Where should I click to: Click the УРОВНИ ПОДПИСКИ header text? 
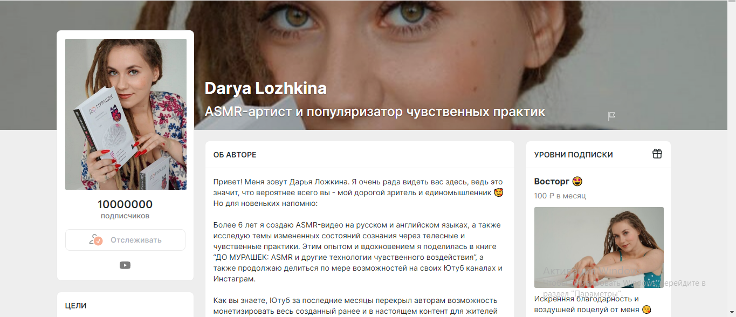coord(574,155)
